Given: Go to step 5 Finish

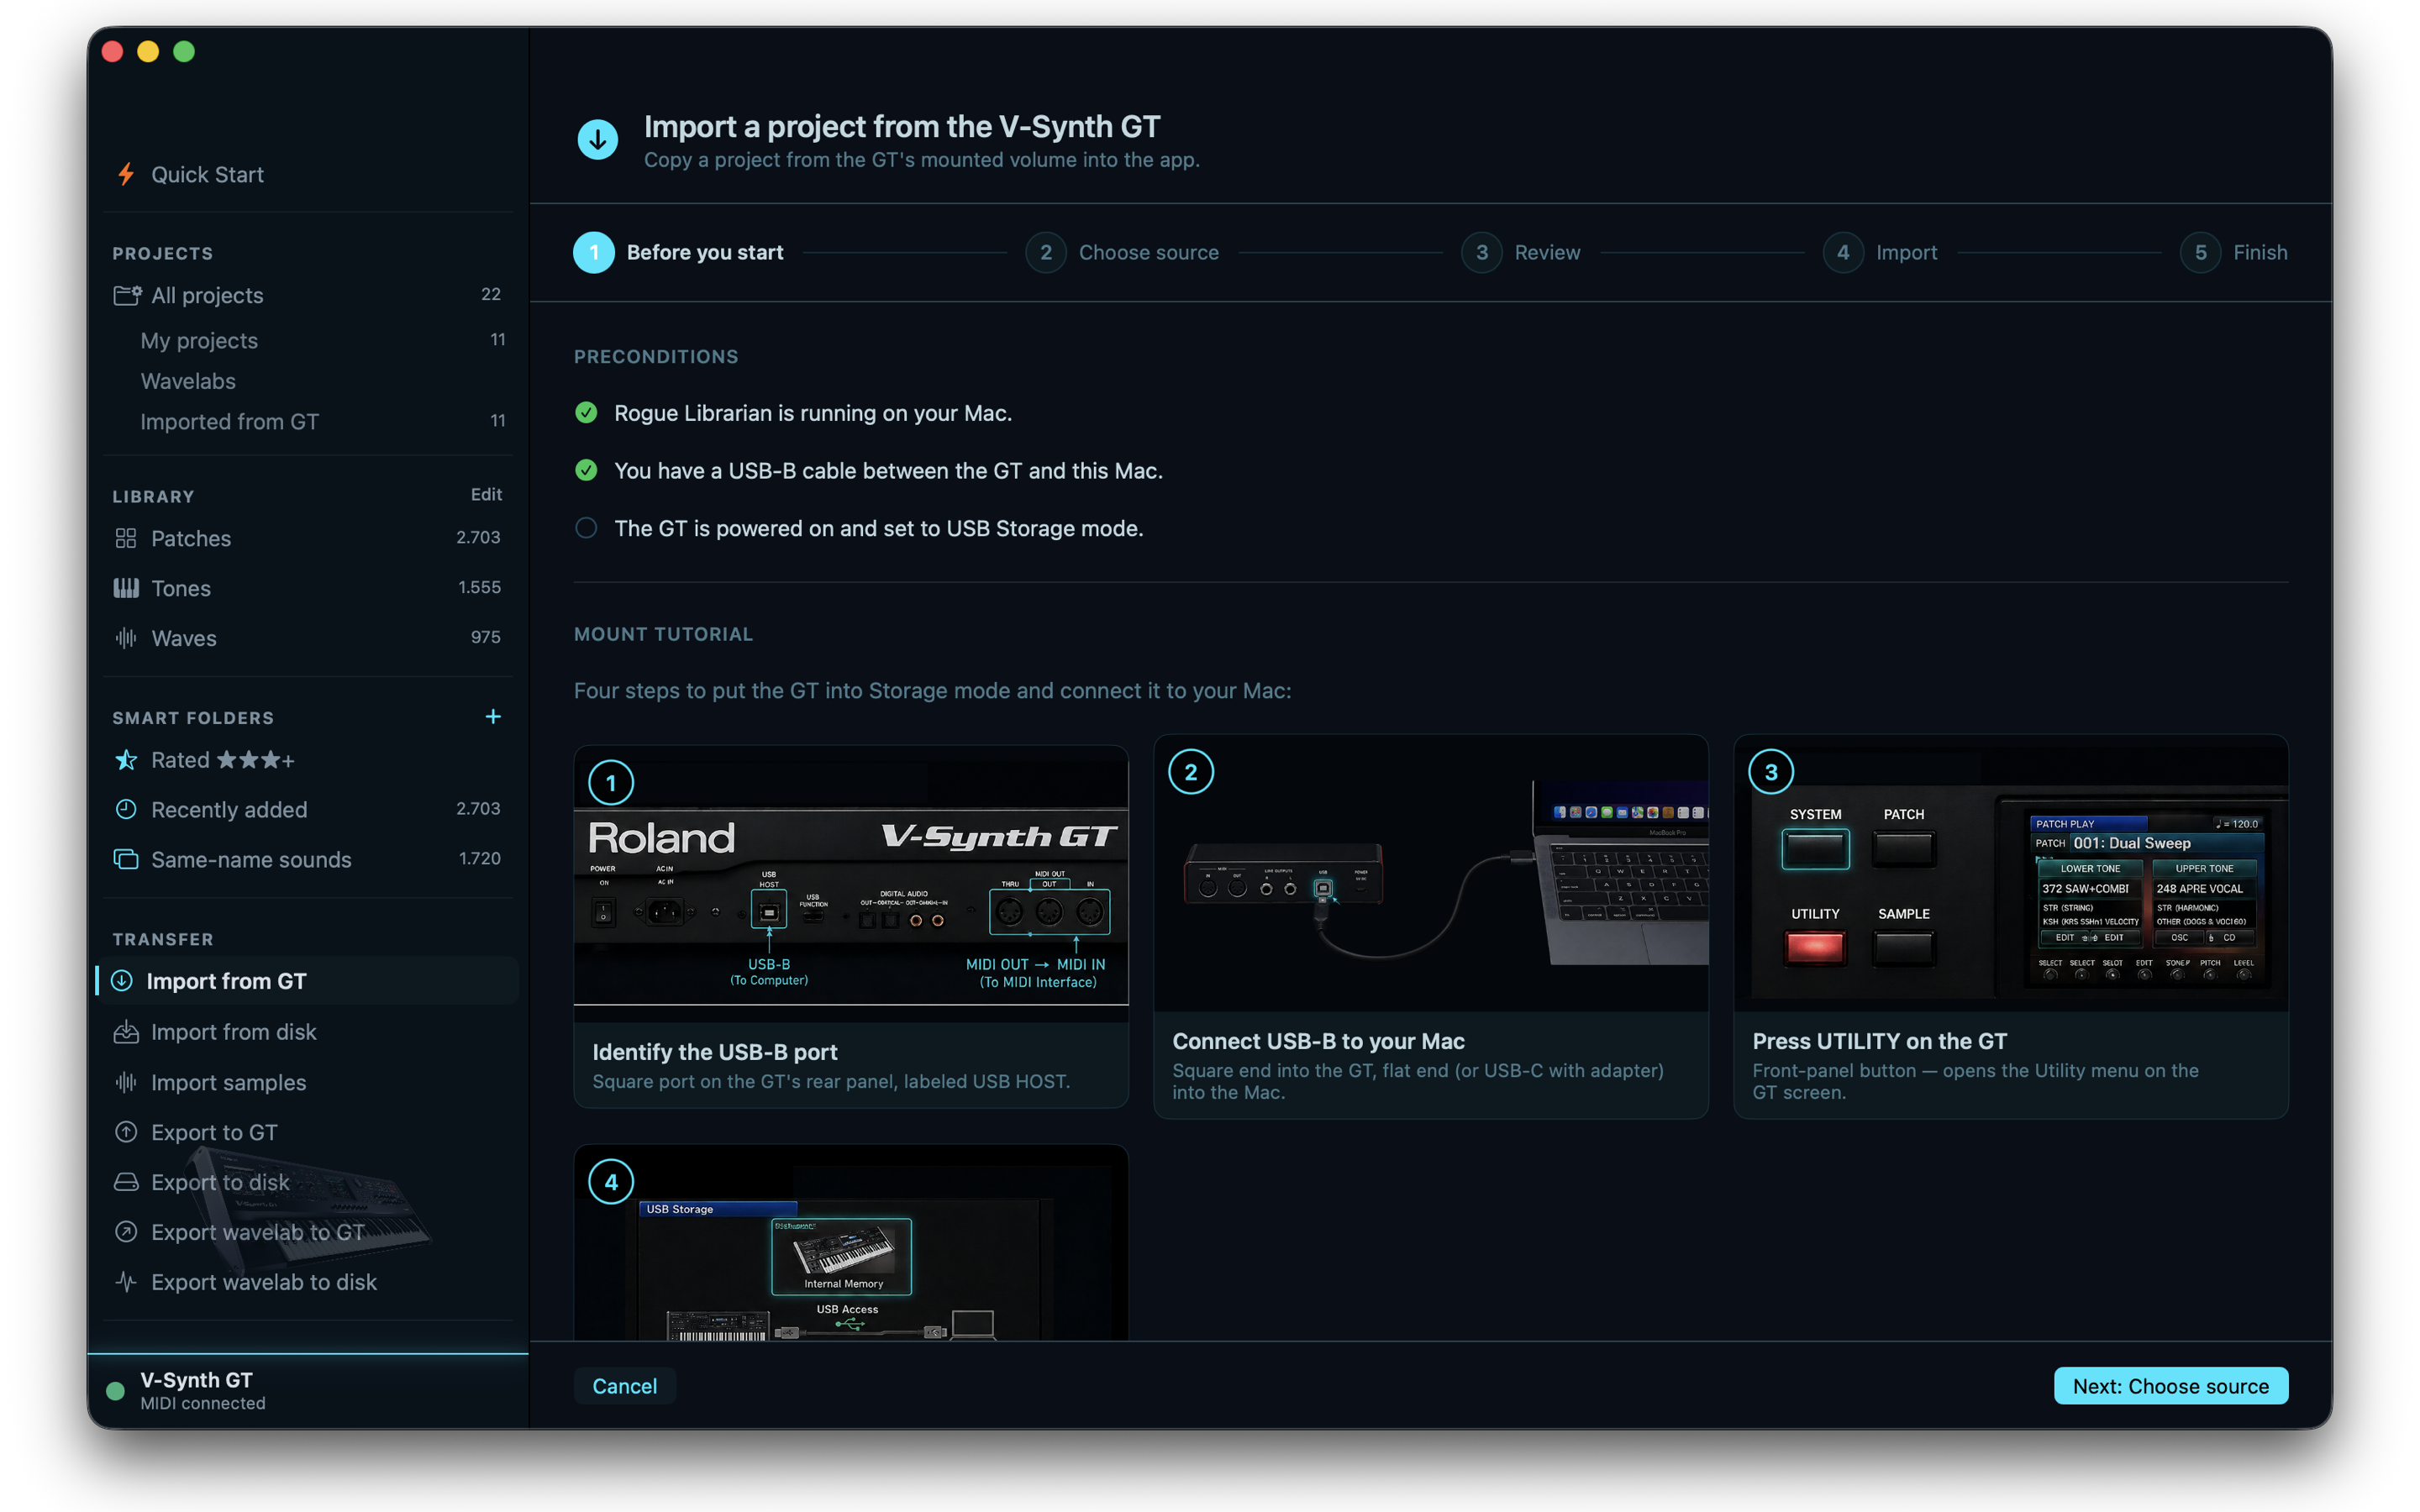Looking at the screenshot, I should click(2234, 252).
